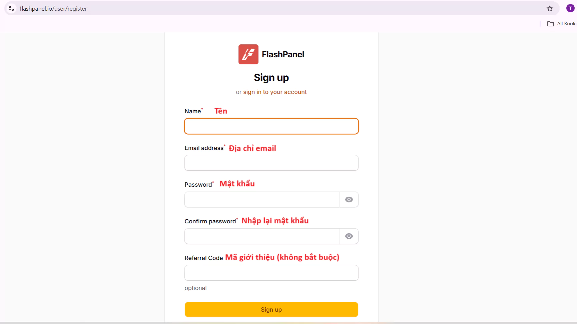Click the Confirm password label
Image resolution: width=577 pixels, height=324 pixels.
(x=210, y=221)
